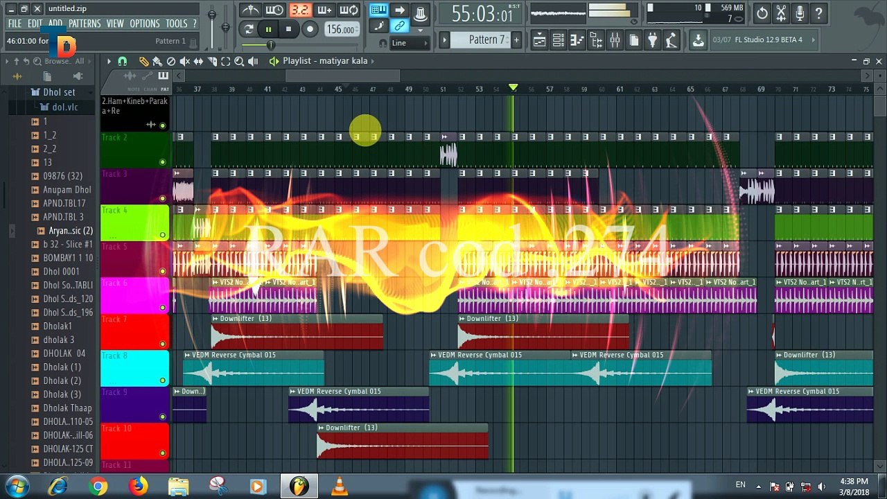
Task: Open the TOOLS menu
Action: coord(176,24)
